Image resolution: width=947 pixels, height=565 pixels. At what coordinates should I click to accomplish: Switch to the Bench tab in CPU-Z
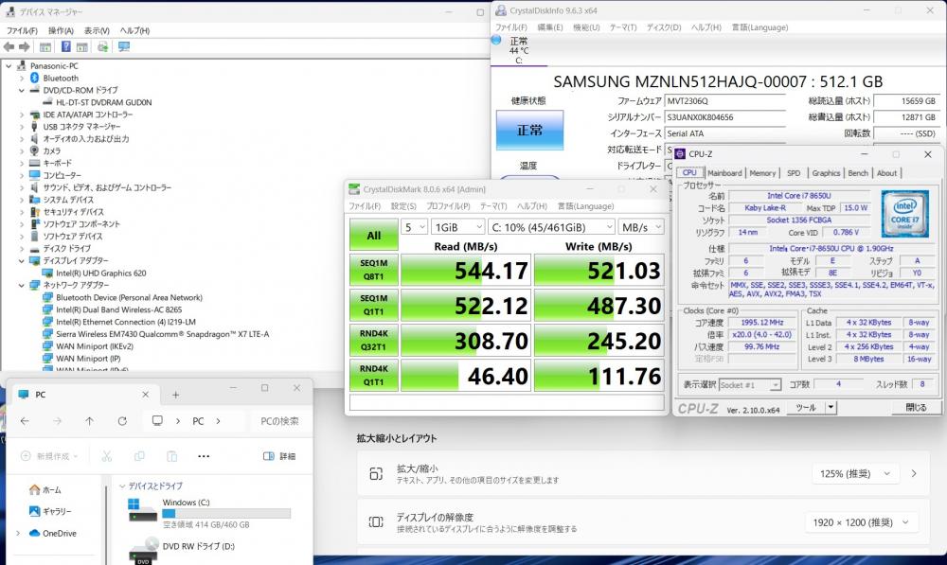click(x=858, y=173)
